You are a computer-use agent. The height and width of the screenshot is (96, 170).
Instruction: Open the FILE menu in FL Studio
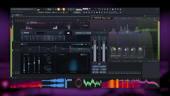[12, 9]
